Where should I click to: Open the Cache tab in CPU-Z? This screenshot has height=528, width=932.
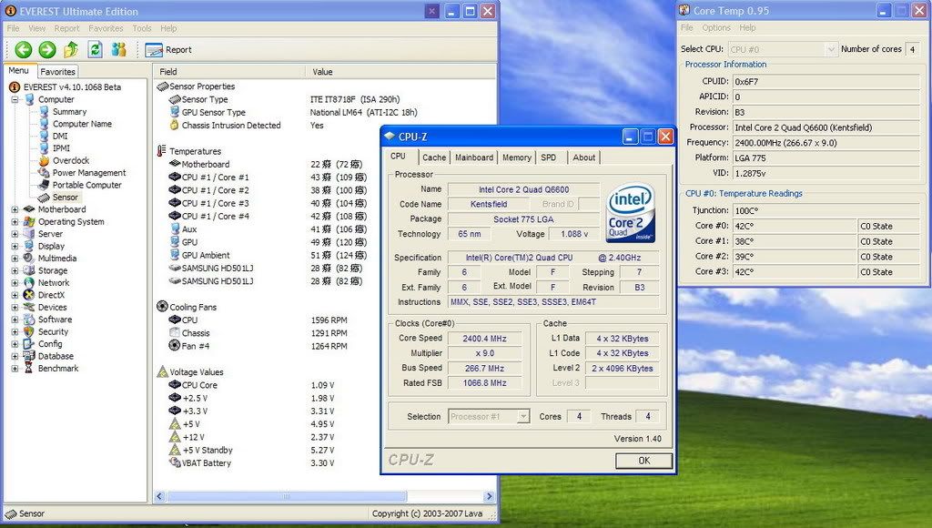[x=434, y=157]
